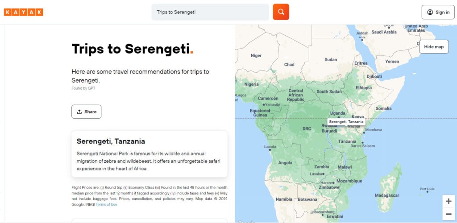Hide the map panel
This screenshot has height=223, width=457.
(433, 47)
